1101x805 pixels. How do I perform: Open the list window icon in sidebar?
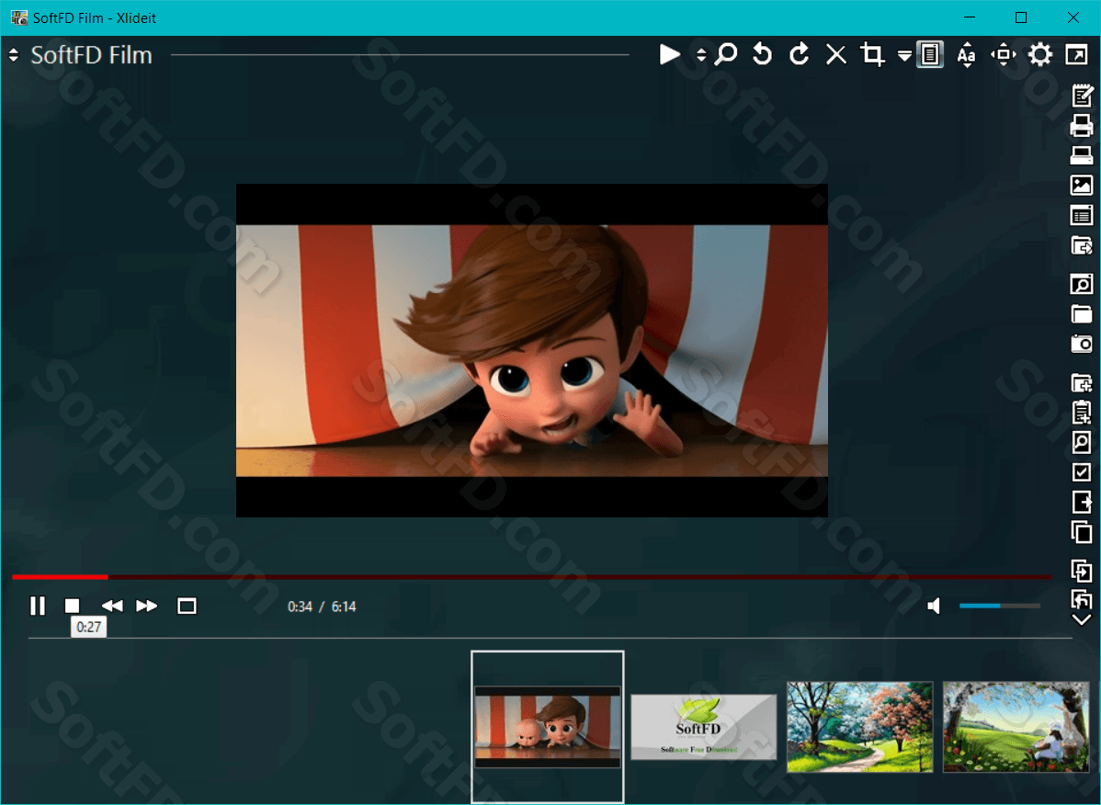1082,215
